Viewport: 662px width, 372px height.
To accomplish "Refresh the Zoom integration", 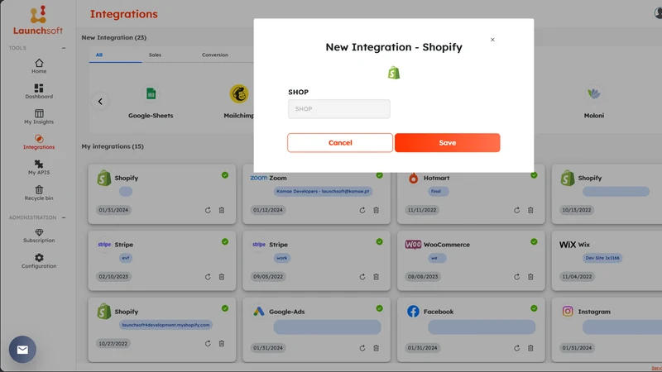I will click(362, 210).
